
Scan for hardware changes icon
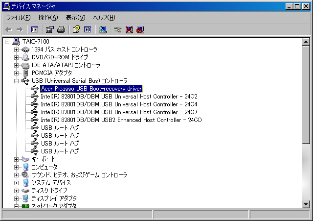tap(103, 30)
